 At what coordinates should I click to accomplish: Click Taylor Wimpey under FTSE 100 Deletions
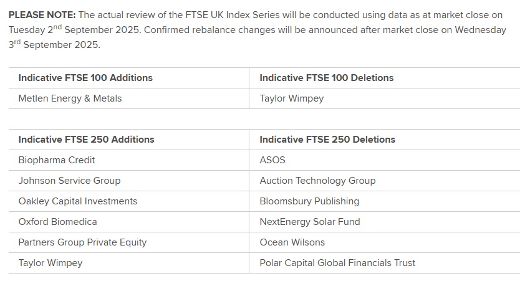291,98
